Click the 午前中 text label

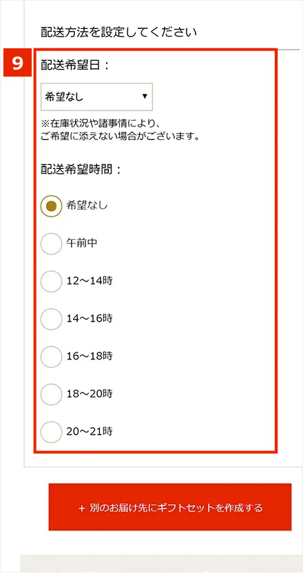pos(82,244)
